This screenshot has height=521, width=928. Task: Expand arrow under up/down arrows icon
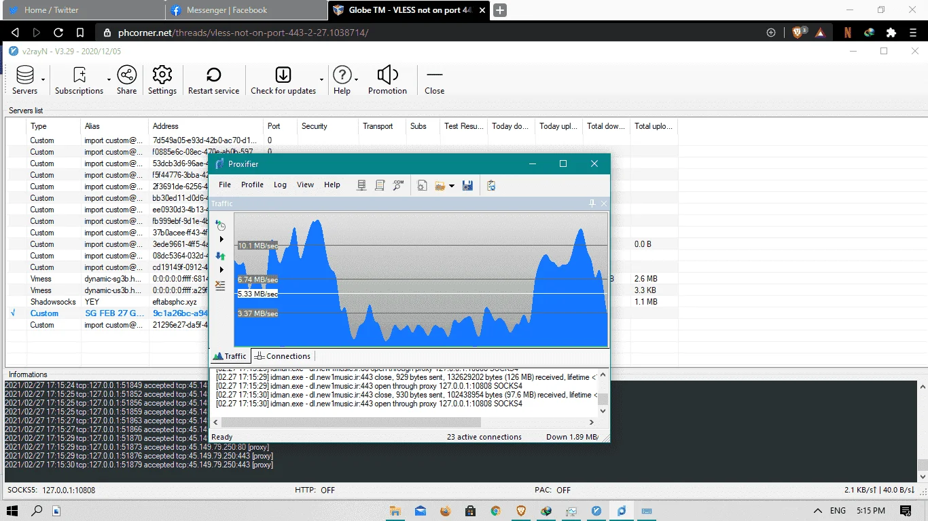(221, 270)
